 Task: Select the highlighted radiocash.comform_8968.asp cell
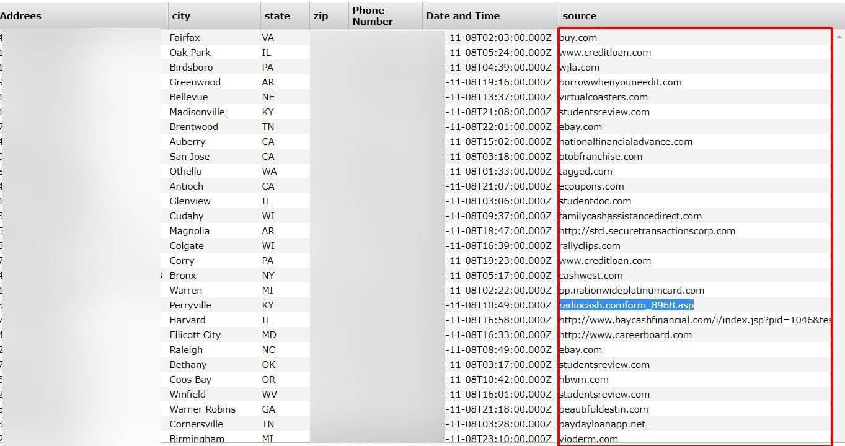pyautogui.click(x=626, y=305)
